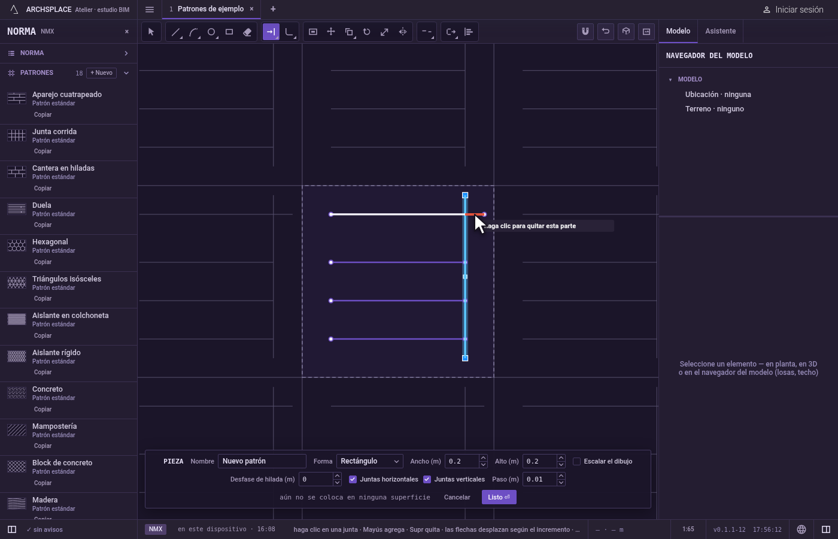Select the scale tool
Image resolution: width=838 pixels, height=539 pixels.
pos(385,32)
